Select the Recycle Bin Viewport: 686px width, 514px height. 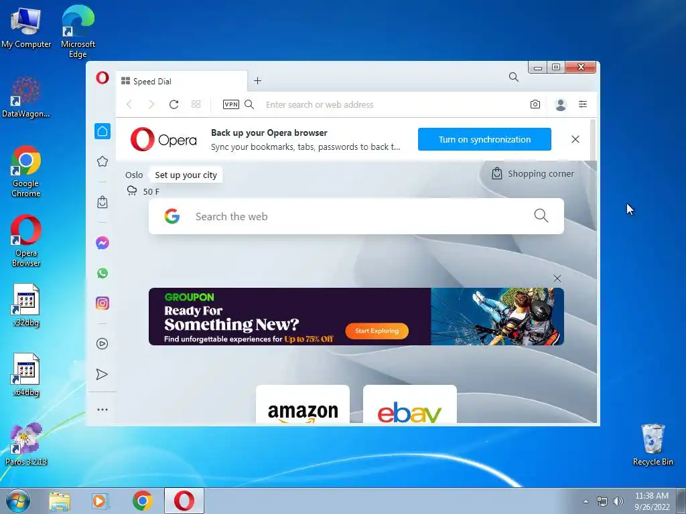click(653, 444)
